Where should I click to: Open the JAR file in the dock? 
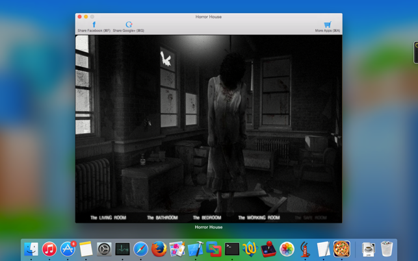pos(368,249)
